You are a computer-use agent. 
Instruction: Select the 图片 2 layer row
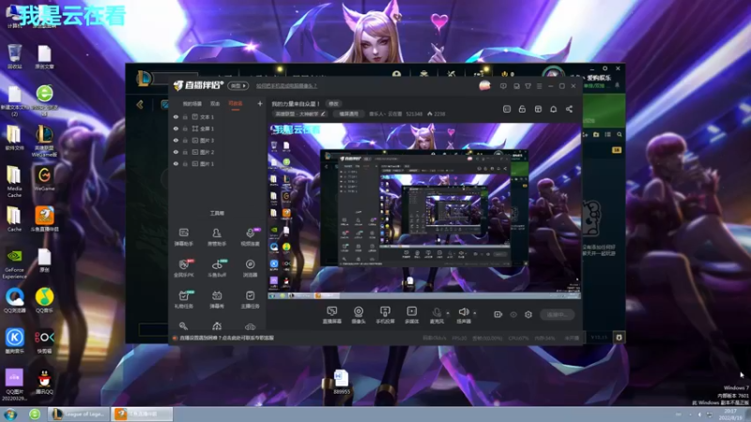pos(218,152)
